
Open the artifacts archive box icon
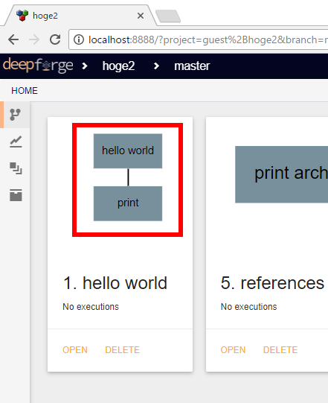click(x=16, y=195)
